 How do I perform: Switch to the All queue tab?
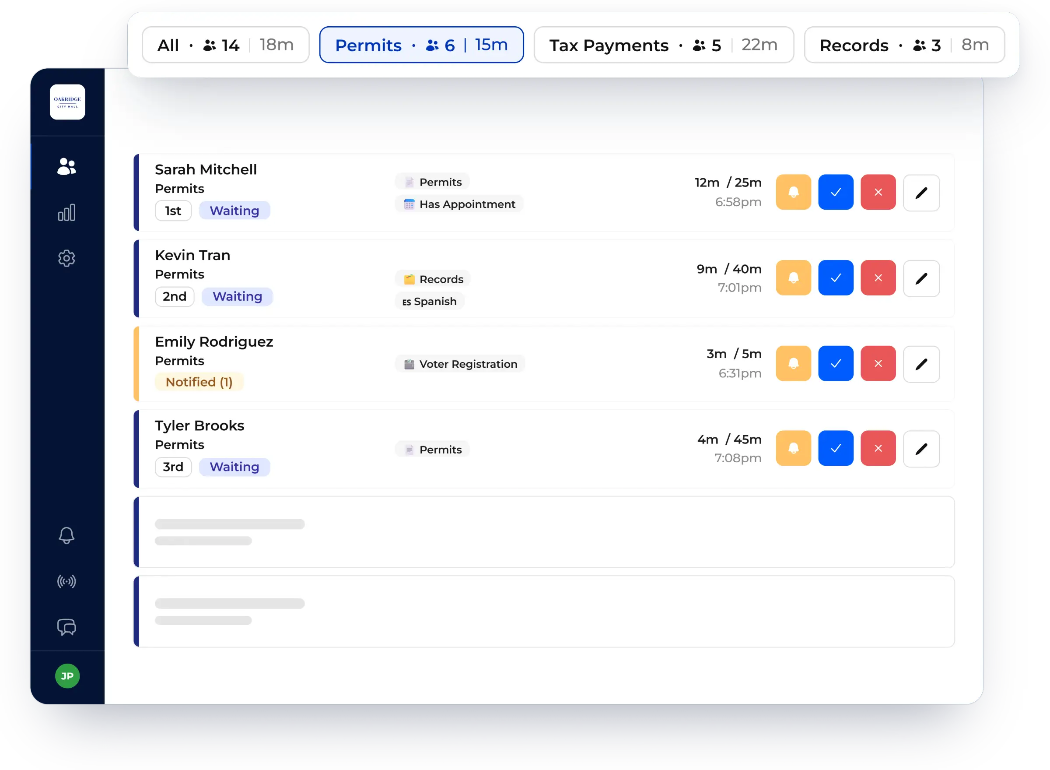coord(225,45)
